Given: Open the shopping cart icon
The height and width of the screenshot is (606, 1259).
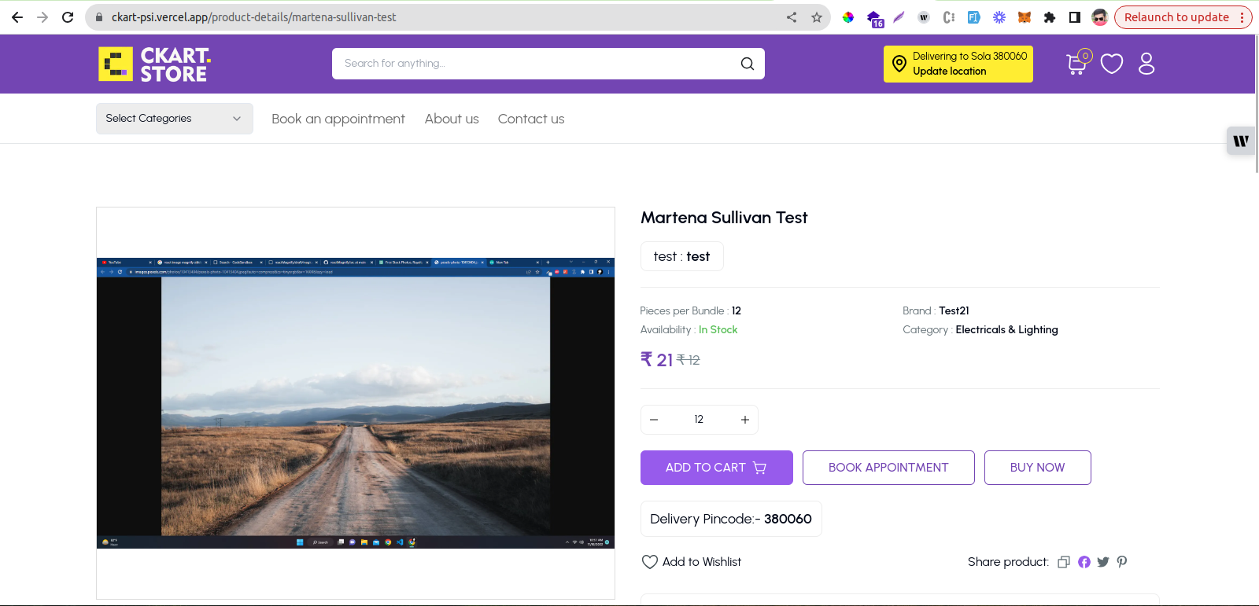Looking at the screenshot, I should pyautogui.click(x=1076, y=64).
